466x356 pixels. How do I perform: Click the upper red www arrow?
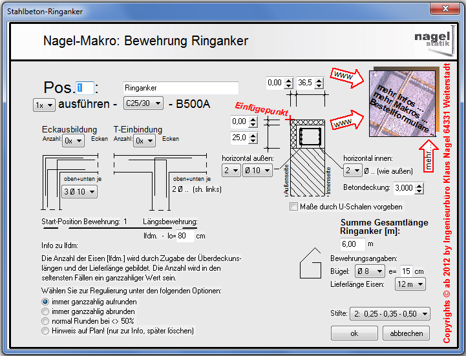click(343, 76)
